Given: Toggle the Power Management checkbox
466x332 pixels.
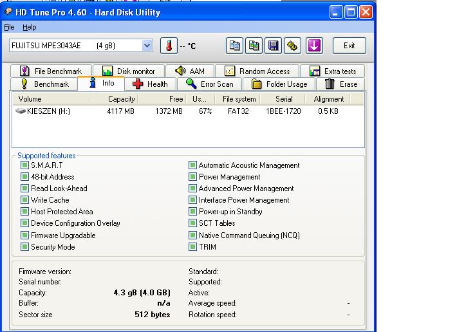Looking at the screenshot, I should coord(192,177).
